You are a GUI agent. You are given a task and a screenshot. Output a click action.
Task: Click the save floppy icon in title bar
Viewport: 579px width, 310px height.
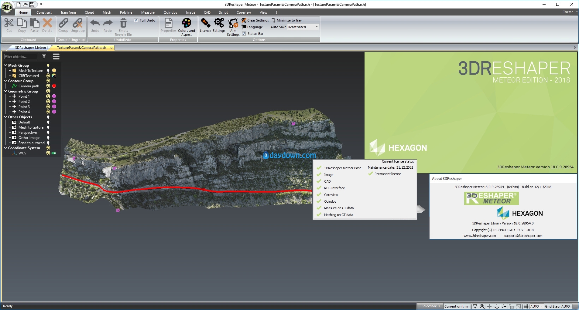click(x=32, y=4)
